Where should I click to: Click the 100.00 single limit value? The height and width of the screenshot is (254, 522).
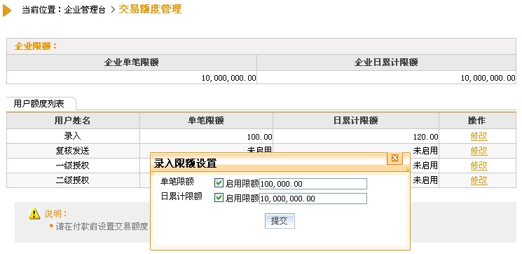[x=259, y=137]
